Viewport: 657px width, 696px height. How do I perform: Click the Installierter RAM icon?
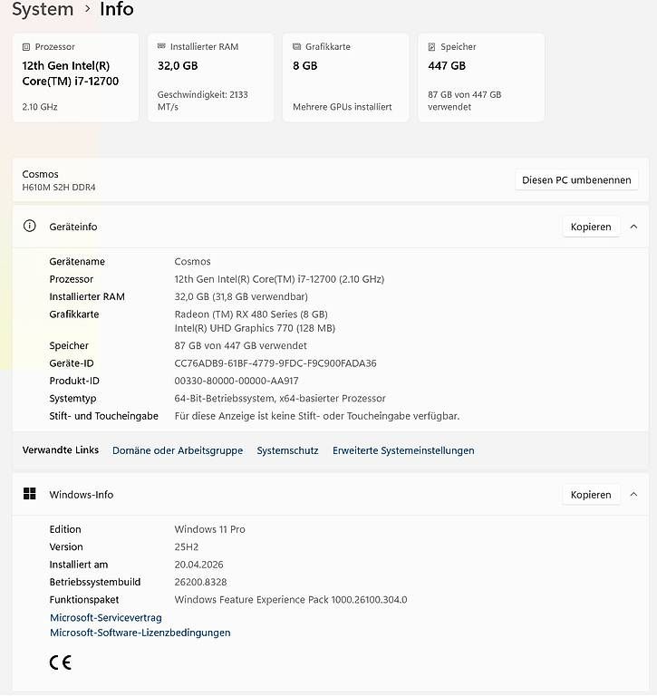161,46
